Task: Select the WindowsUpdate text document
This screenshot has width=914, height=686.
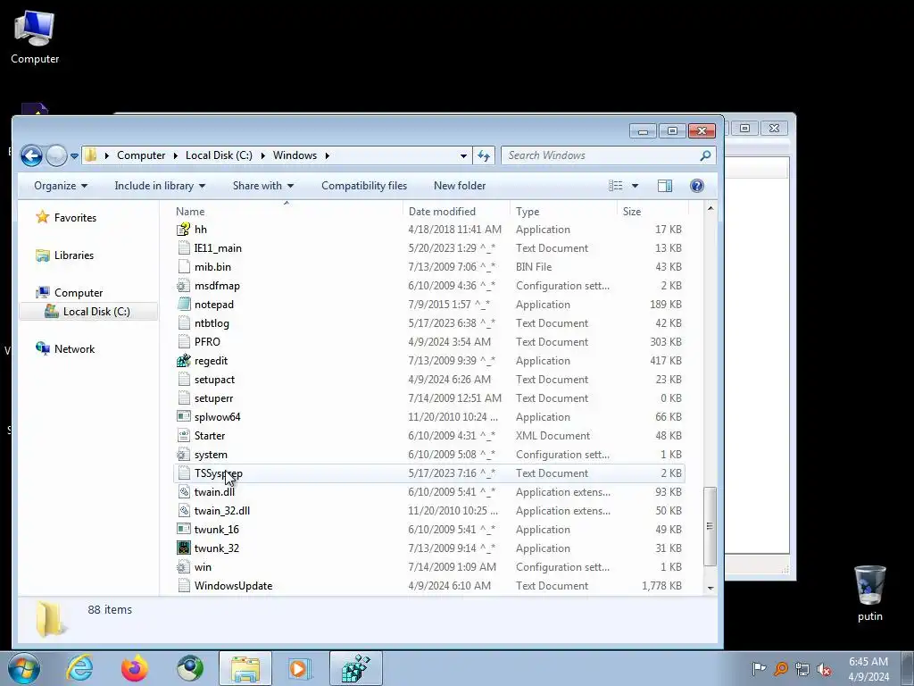Action: (x=429, y=586)
